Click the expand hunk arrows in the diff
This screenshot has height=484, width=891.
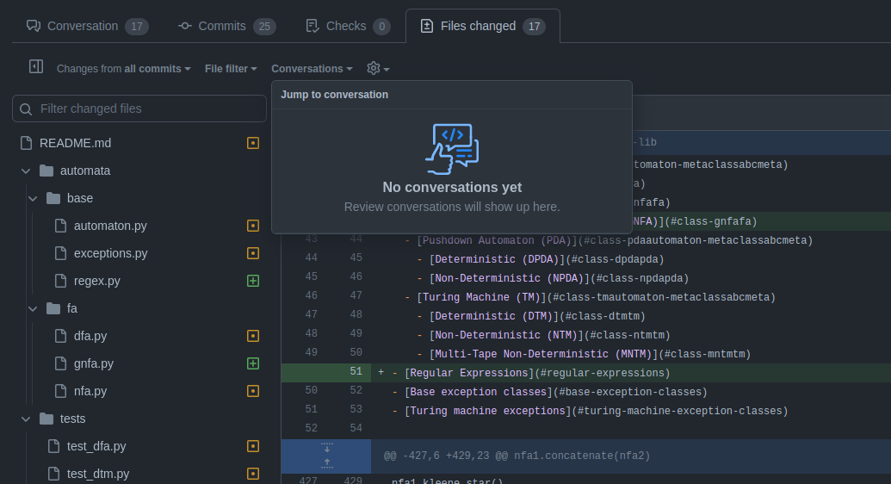[x=326, y=456]
